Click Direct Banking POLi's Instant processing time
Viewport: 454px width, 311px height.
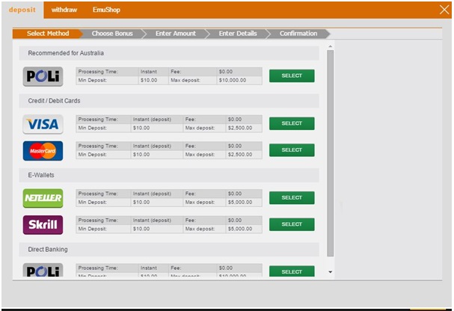(149, 268)
